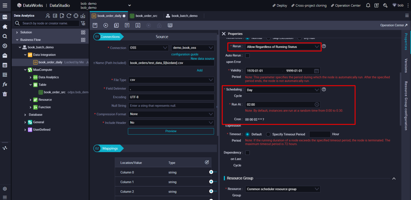Screen dimensions: 411x200
Task: Expand the Database tree node
Action: (x=25, y=115)
